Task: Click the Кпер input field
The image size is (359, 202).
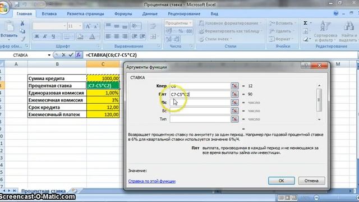Action: [x=200, y=86]
